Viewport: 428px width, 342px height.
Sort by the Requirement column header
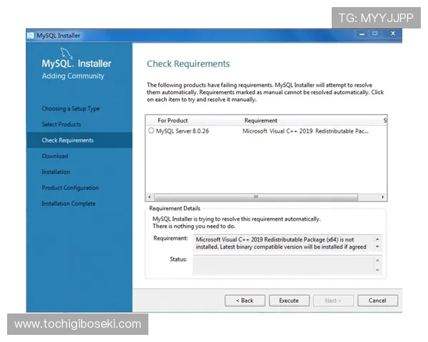261,120
